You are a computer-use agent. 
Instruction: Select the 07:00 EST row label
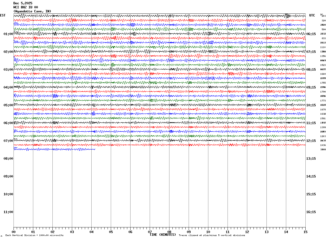[8, 141]
